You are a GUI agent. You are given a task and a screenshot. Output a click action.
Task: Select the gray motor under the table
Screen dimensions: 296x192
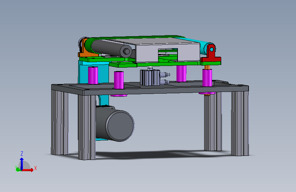pyautogui.click(x=115, y=124)
